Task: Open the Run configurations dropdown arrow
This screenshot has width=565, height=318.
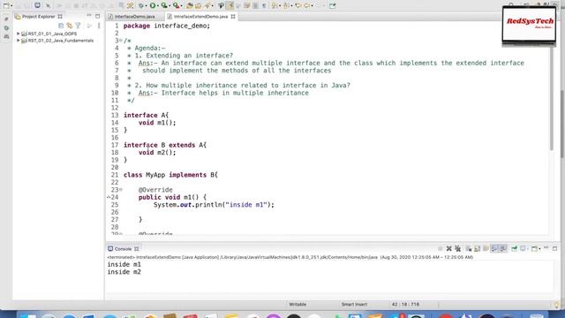Action: tap(158, 6)
